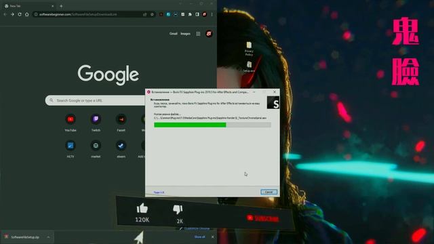Close the Chrome downloads bar

coord(212,237)
